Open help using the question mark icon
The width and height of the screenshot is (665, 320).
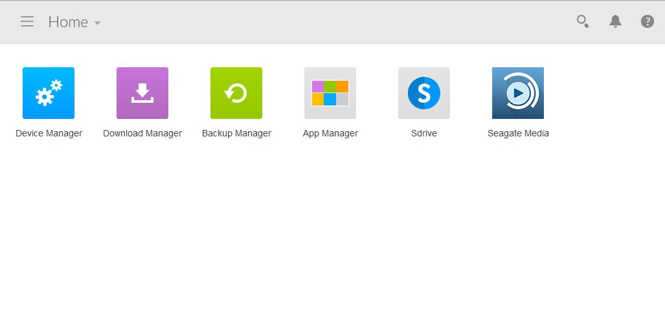point(648,21)
